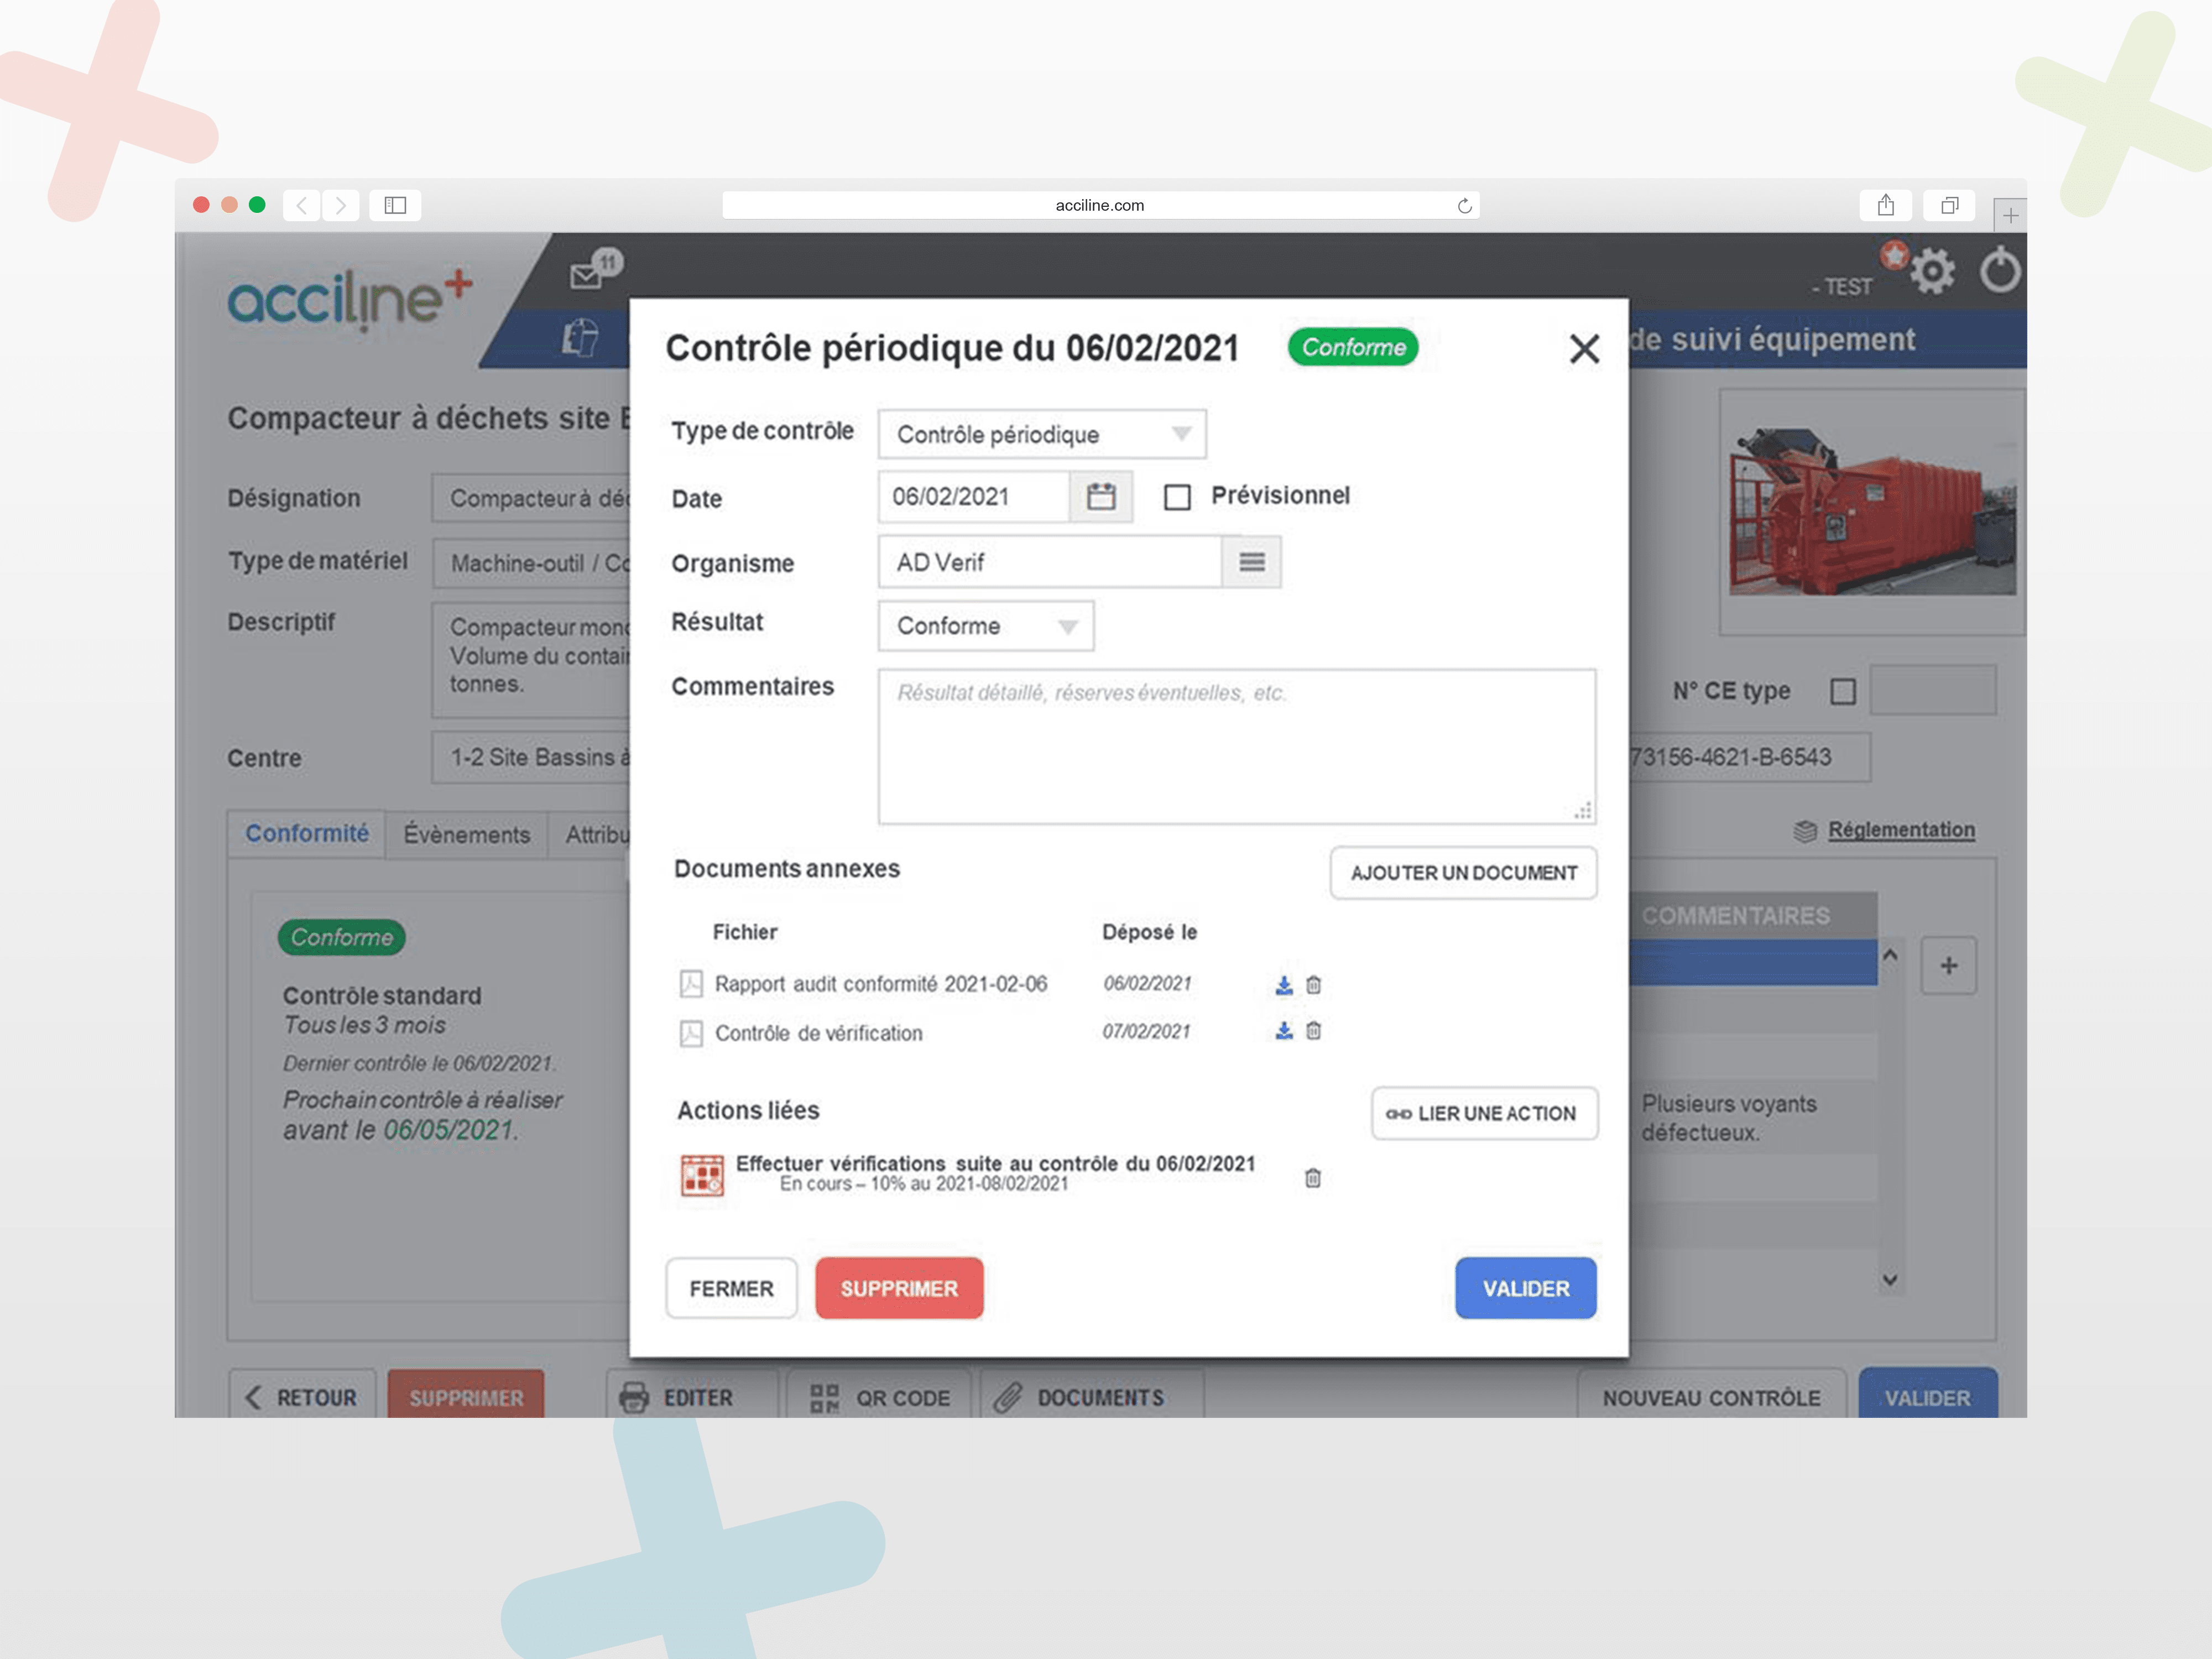This screenshot has width=2212, height=1659.
Task: Click the Réglementation stack icon
Action: pyautogui.click(x=1805, y=831)
